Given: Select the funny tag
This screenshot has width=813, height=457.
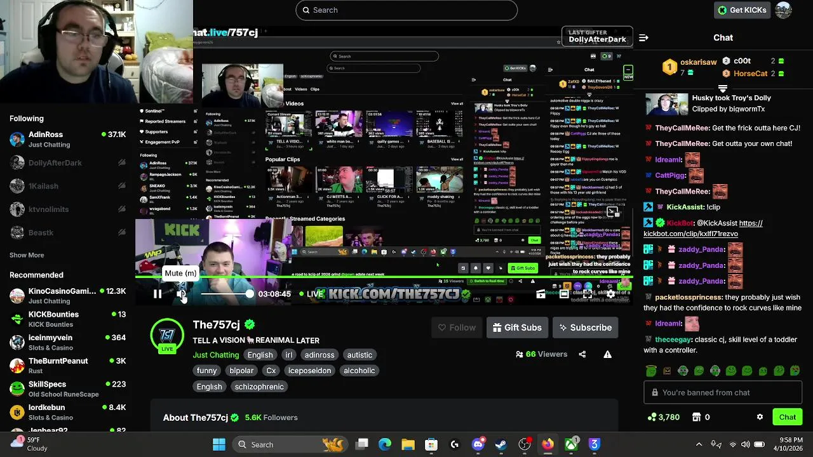Looking at the screenshot, I should (207, 371).
